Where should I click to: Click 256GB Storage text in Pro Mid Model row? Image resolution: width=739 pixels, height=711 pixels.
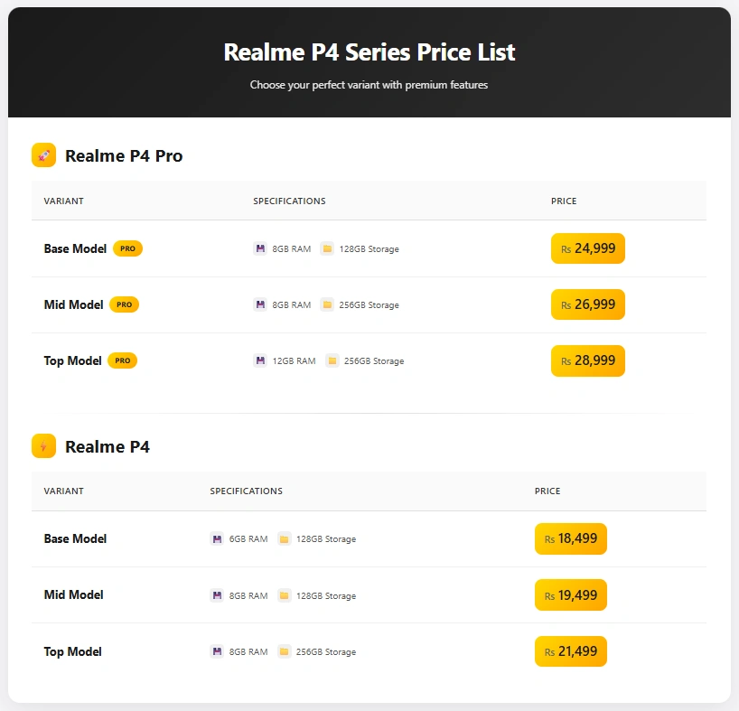369,304
